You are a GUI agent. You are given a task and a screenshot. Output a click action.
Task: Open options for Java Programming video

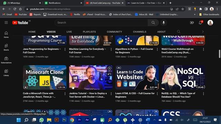(x=65, y=49)
